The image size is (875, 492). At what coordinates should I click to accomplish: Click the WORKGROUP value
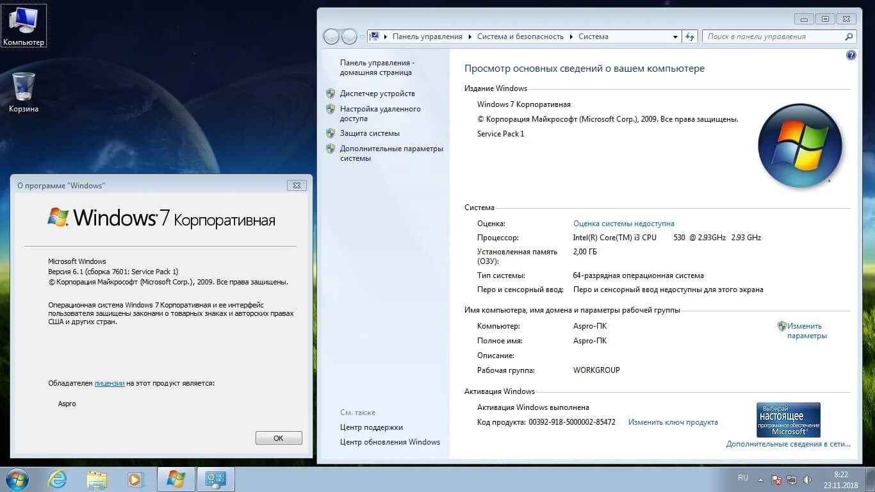596,370
